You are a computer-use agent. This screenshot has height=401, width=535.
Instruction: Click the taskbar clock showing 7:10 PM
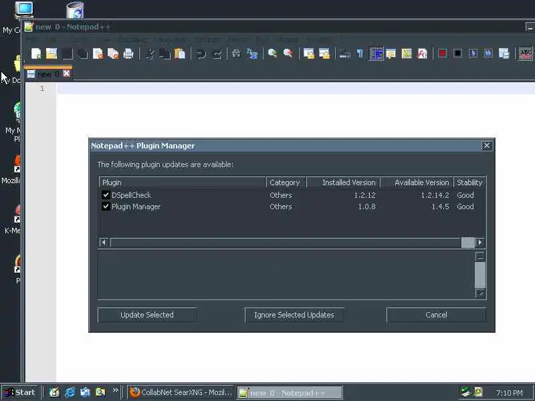click(x=510, y=393)
